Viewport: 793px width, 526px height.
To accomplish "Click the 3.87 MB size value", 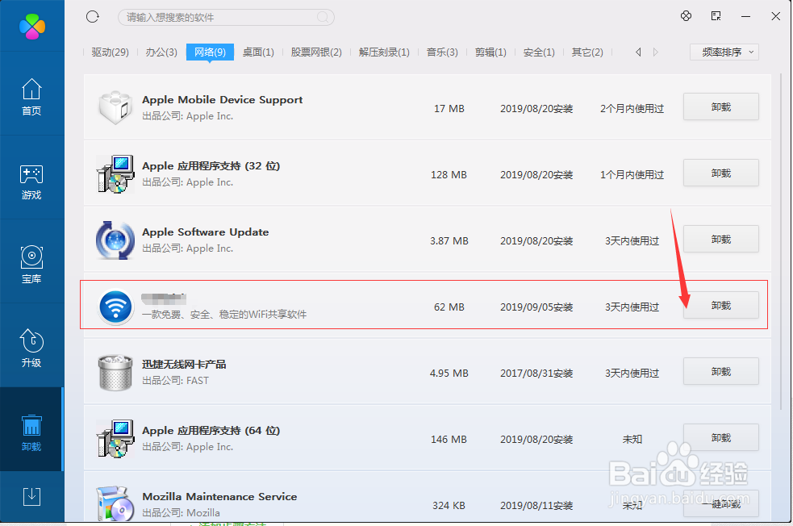I will (449, 240).
